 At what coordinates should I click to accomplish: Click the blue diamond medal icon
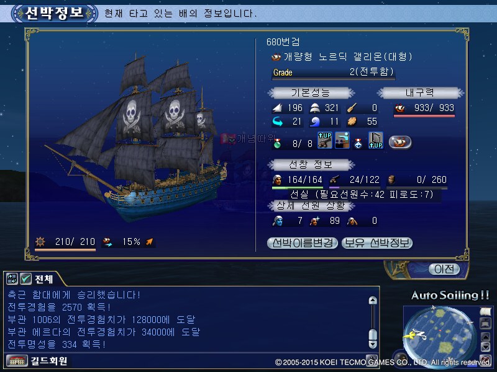pos(358,144)
